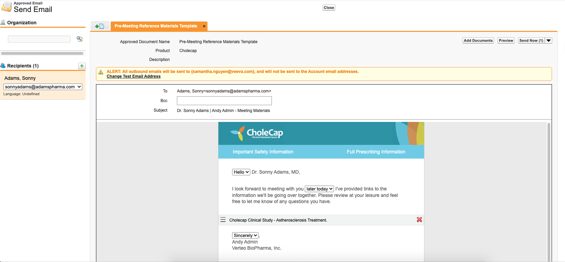565x262 pixels.
Task: Open the Hello greeting dropdown
Action: click(x=241, y=172)
